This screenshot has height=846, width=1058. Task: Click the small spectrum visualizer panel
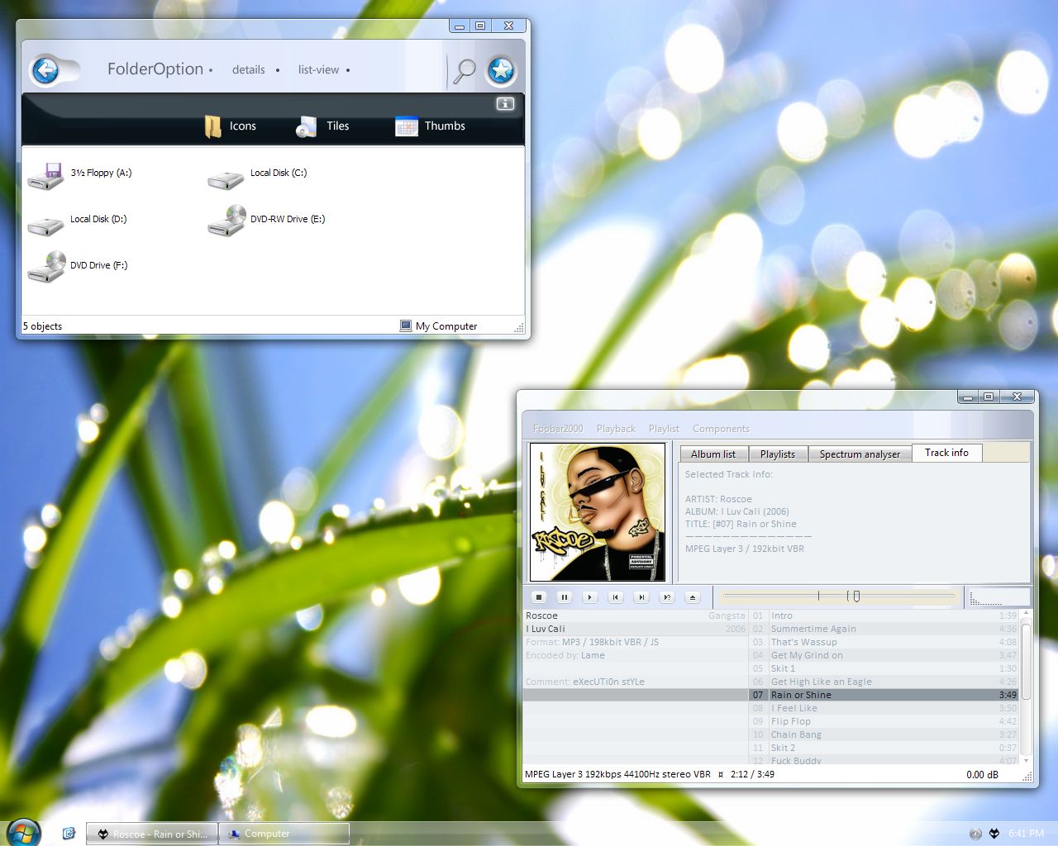[999, 596]
